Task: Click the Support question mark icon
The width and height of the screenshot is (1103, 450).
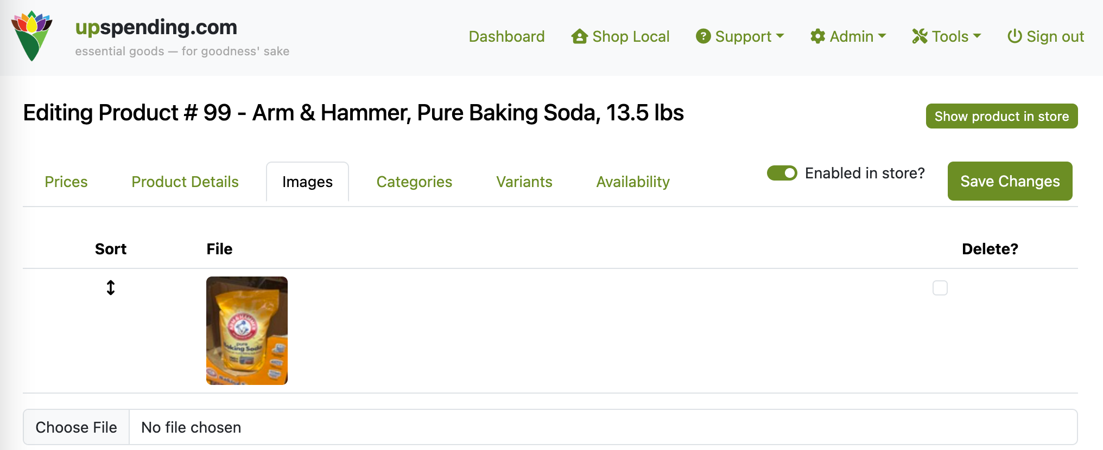Action: 703,36
